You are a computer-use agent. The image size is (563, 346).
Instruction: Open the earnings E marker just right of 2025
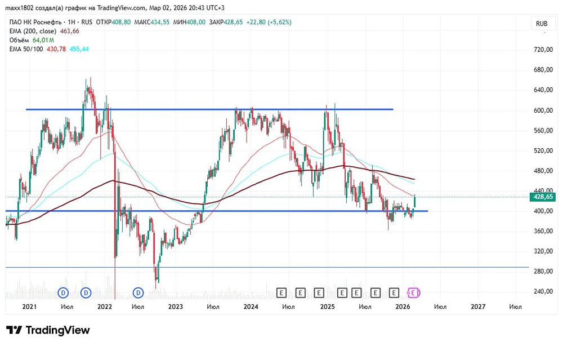coord(342,293)
